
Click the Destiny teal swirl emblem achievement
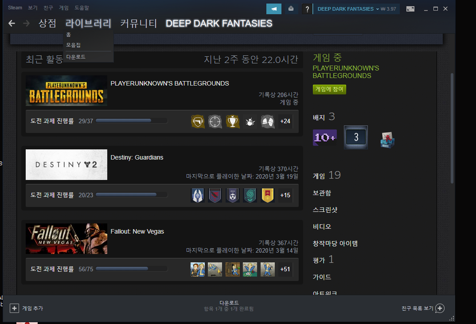click(x=250, y=195)
